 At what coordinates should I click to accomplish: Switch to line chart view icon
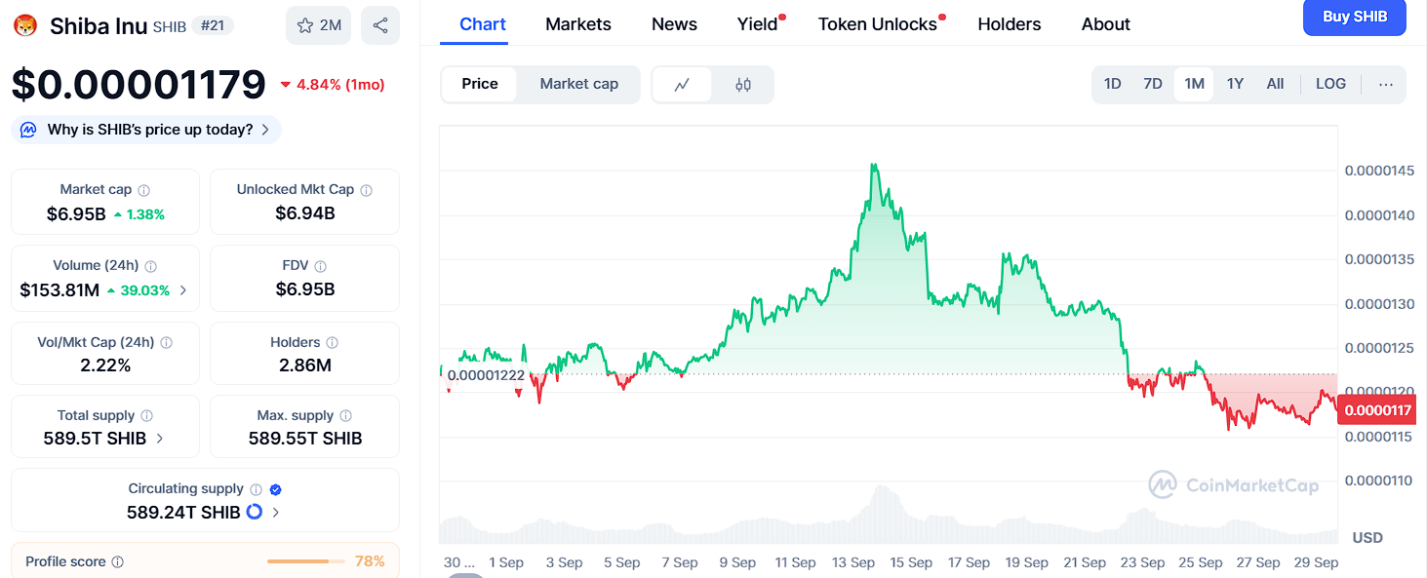click(683, 85)
